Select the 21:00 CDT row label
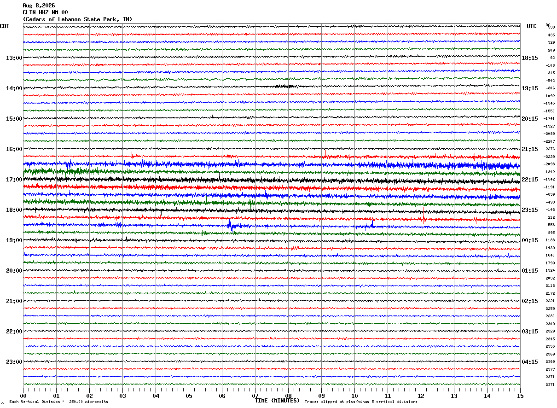 14,301
